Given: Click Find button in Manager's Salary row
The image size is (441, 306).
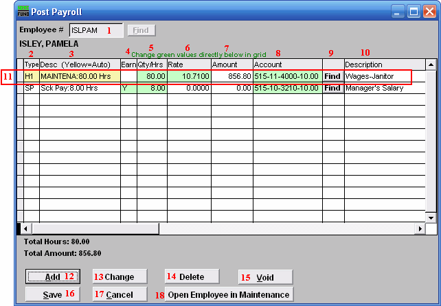Looking at the screenshot, I should [x=332, y=89].
